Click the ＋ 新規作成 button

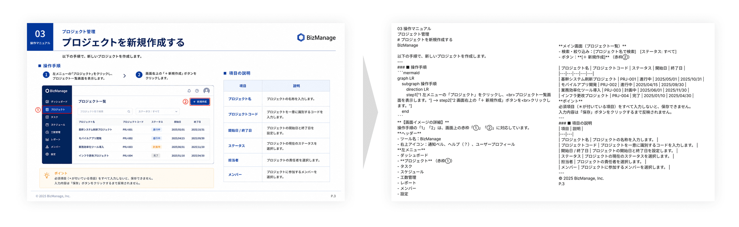click(x=200, y=102)
